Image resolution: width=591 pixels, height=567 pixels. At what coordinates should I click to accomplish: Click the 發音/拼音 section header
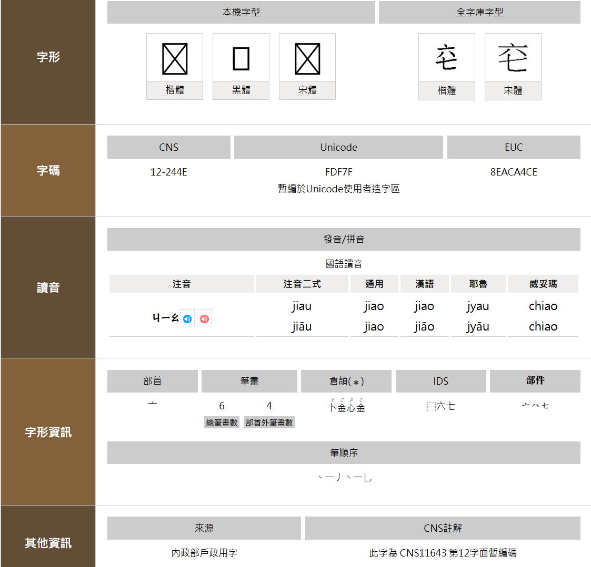pyautogui.click(x=344, y=239)
